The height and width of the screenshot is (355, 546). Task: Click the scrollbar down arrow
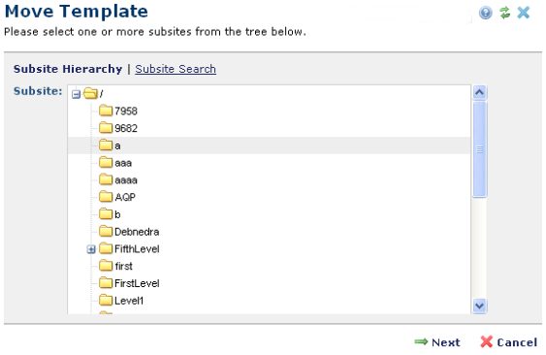(x=479, y=306)
